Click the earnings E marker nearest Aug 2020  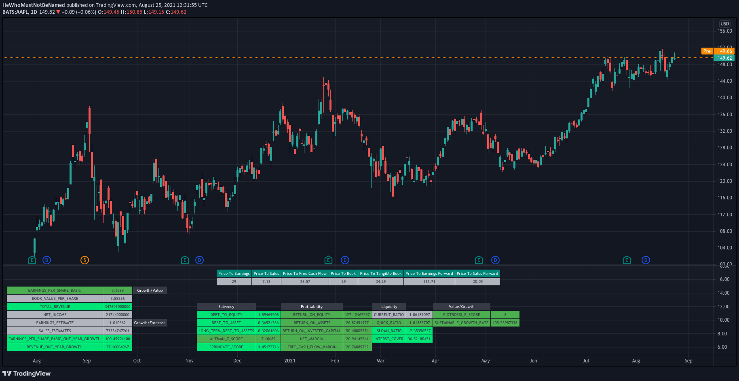pos(32,260)
